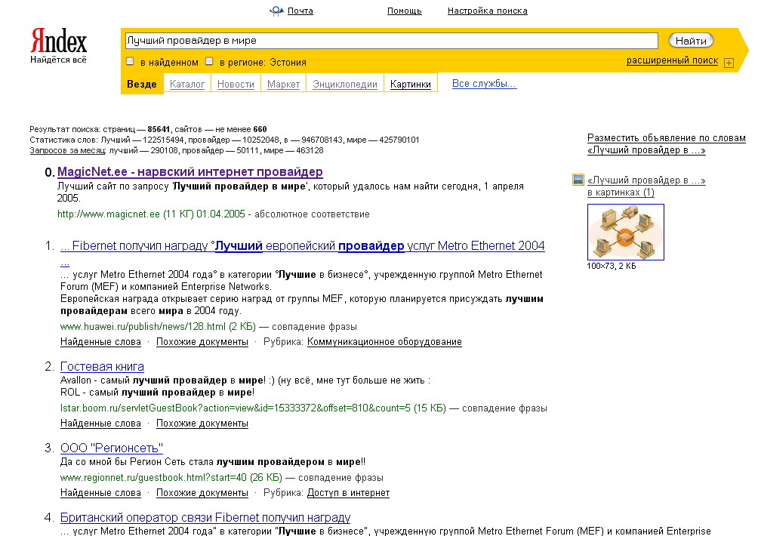The width and height of the screenshot is (758, 536).
Task: Open the Доступ в интернет rubric link
Action: 348,493
